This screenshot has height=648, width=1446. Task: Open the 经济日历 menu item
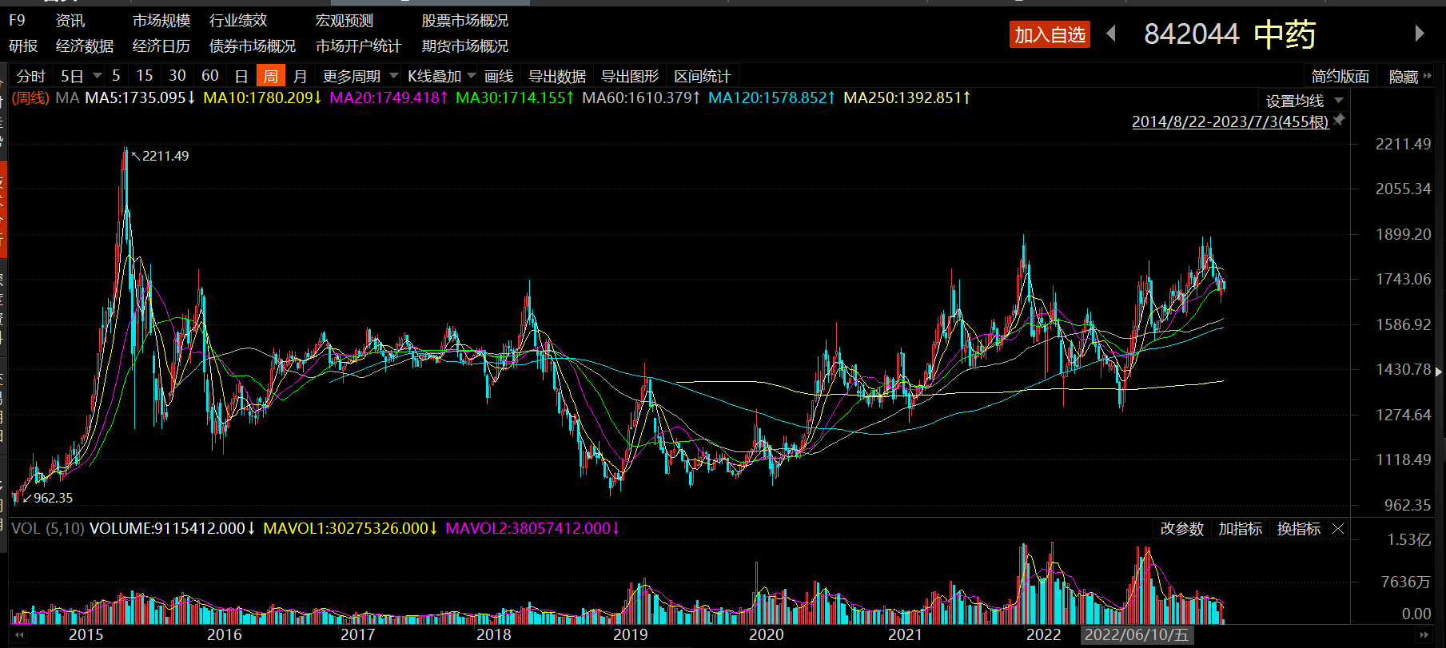(161, 46)
